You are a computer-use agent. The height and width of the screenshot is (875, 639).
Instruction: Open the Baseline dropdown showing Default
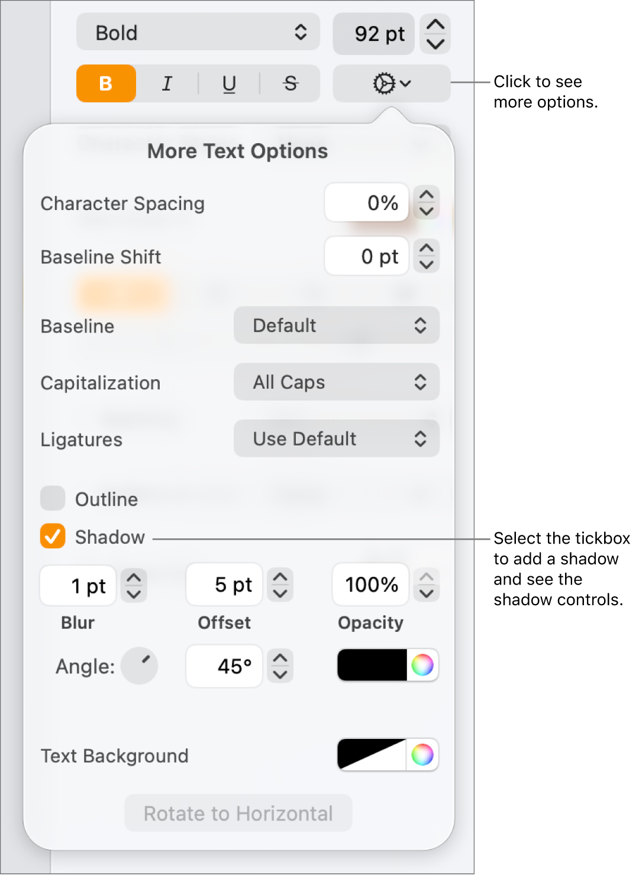[335, 325]
